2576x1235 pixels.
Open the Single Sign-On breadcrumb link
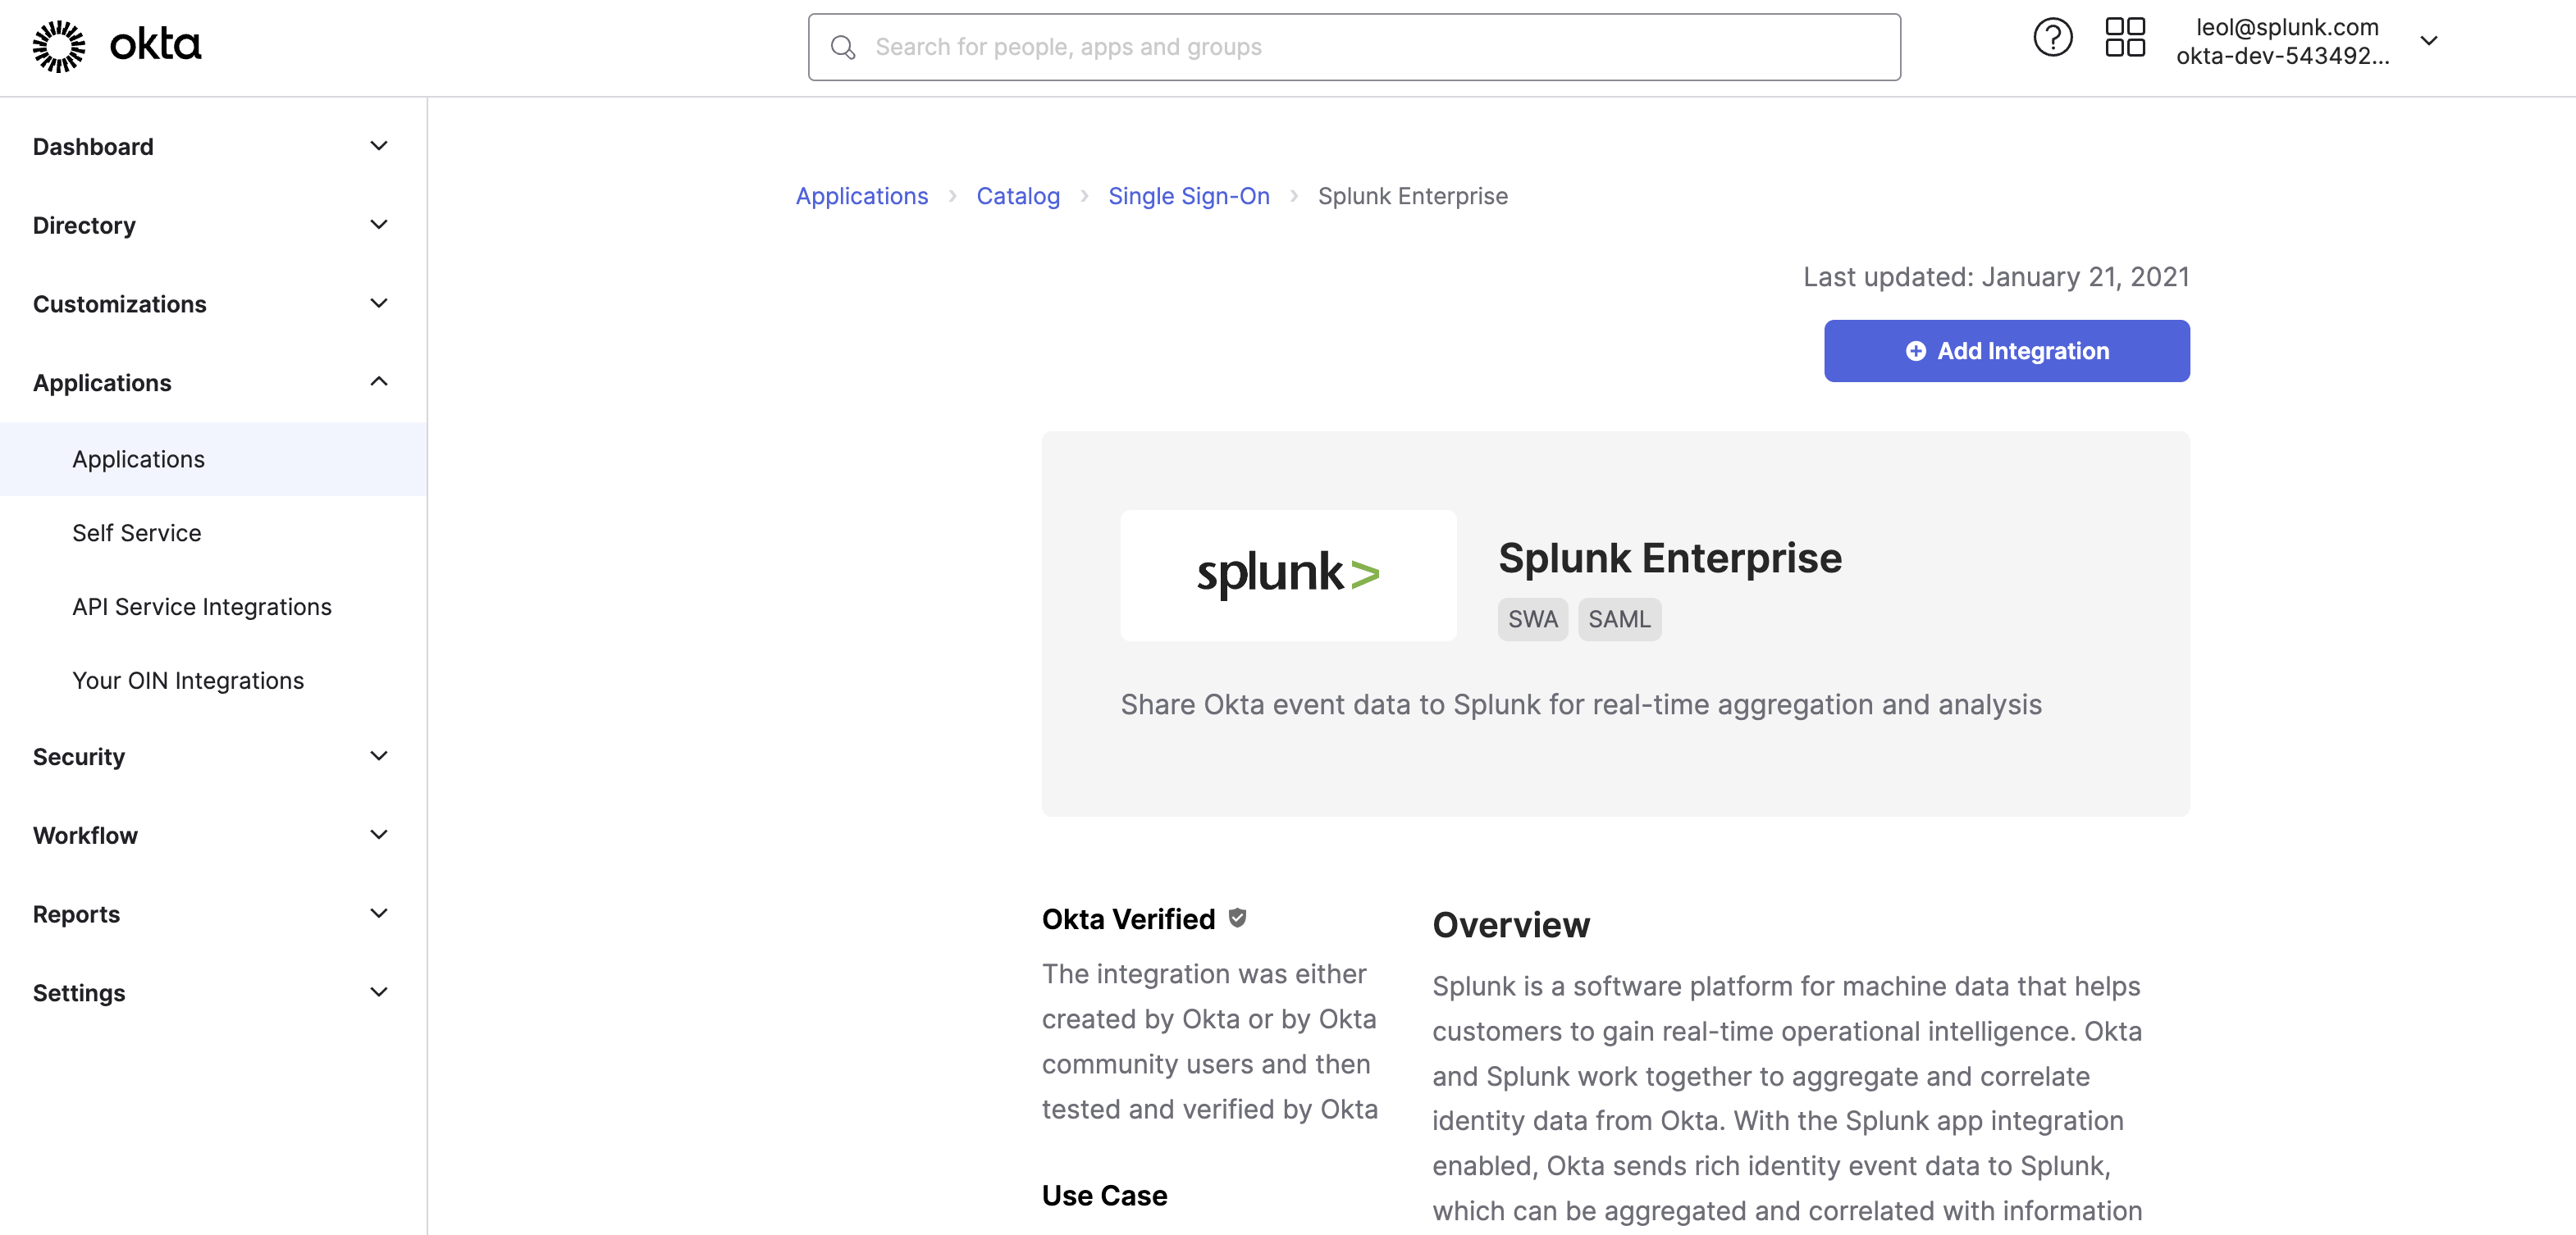[x=1188, y=196]
